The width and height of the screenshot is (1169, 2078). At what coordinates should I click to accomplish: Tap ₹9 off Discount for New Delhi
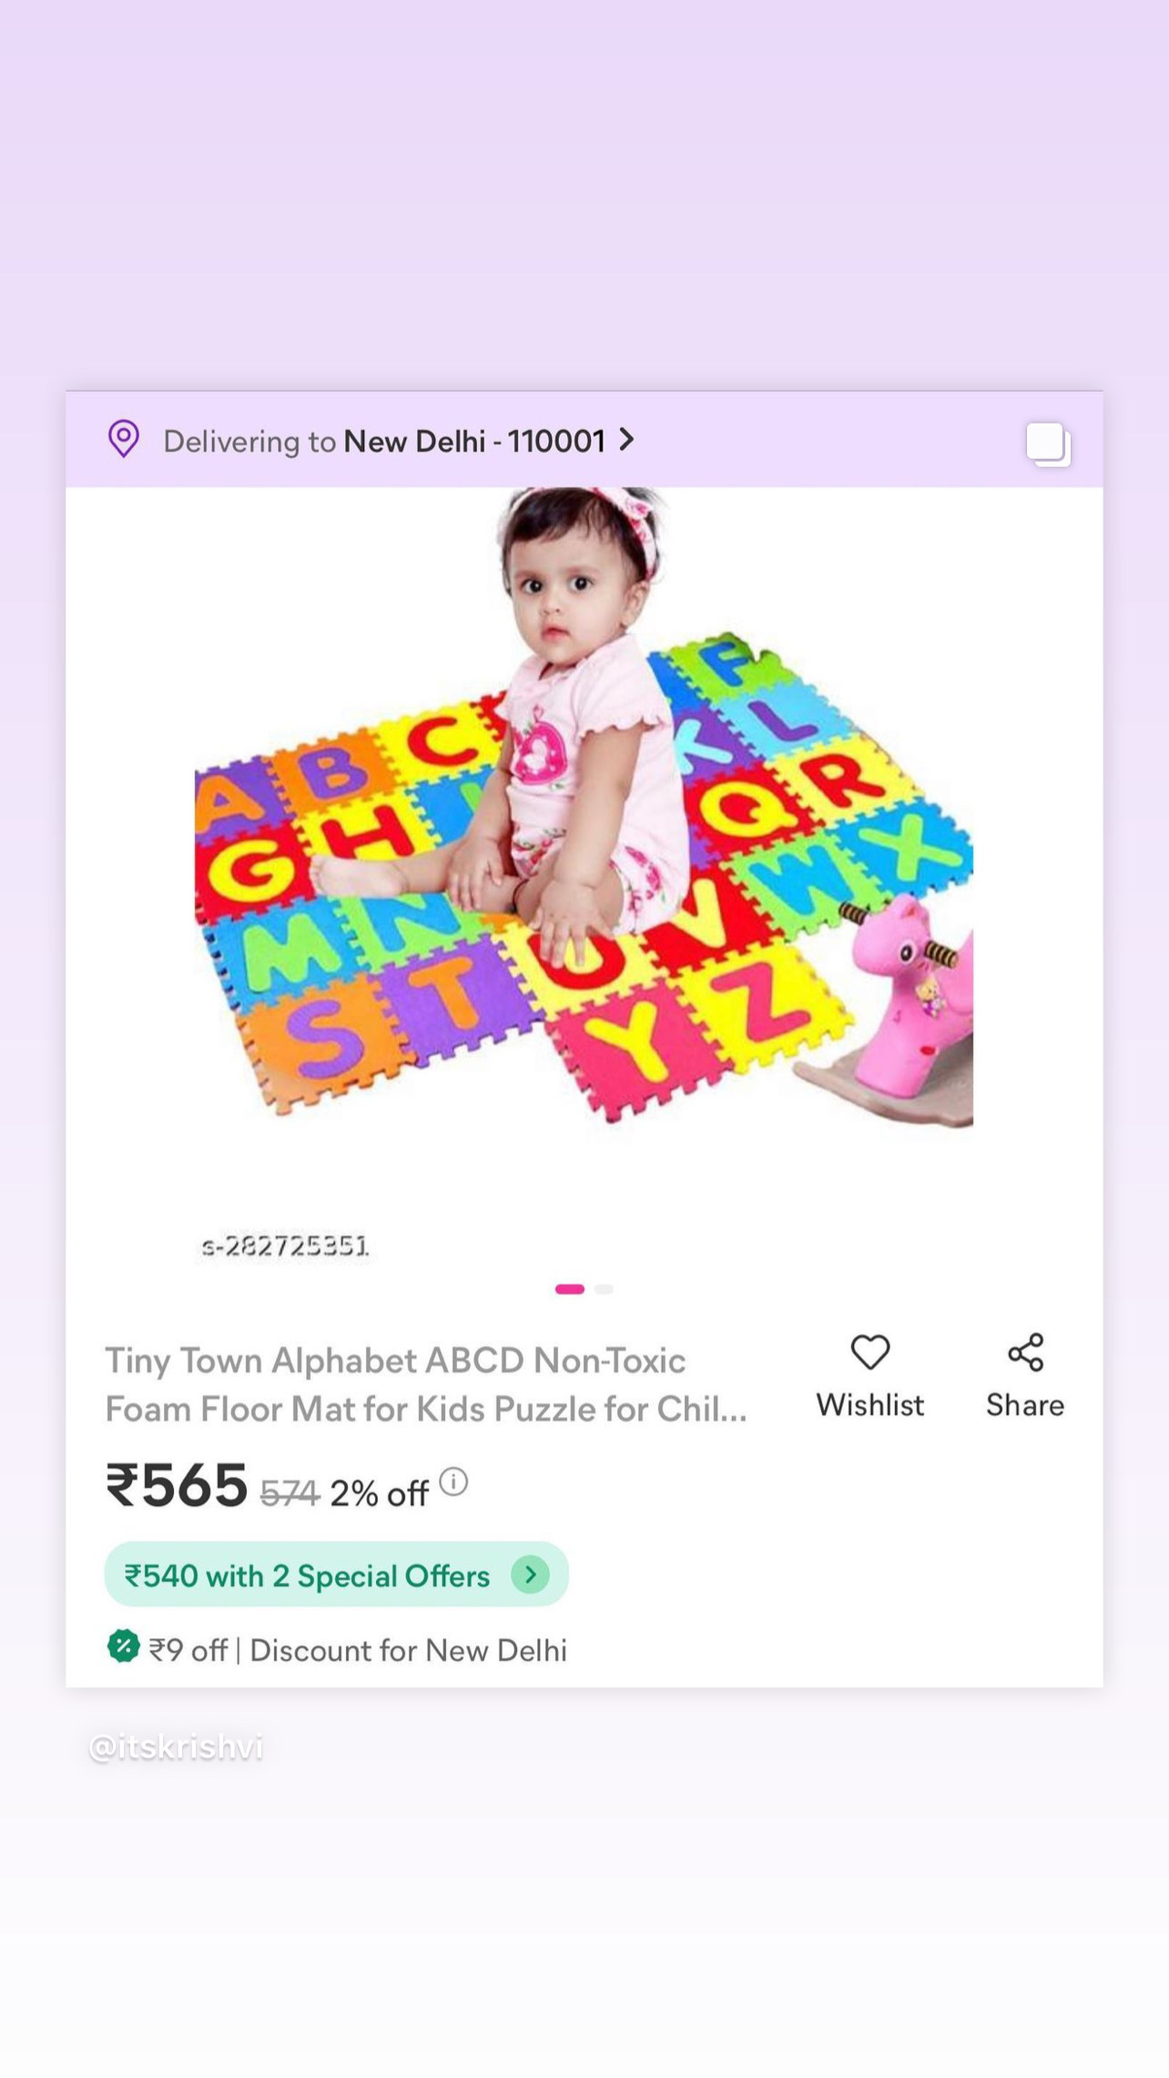[357, 1650]
